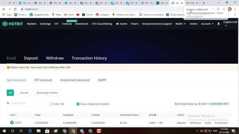This screenshot has width=239, height=134.
Task: Switch to Deposit tab
Action: [x=31, y=58]
